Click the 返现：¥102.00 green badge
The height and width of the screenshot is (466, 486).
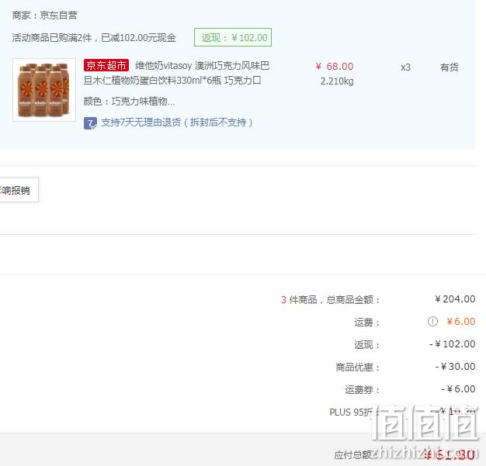tap(233, 37)
